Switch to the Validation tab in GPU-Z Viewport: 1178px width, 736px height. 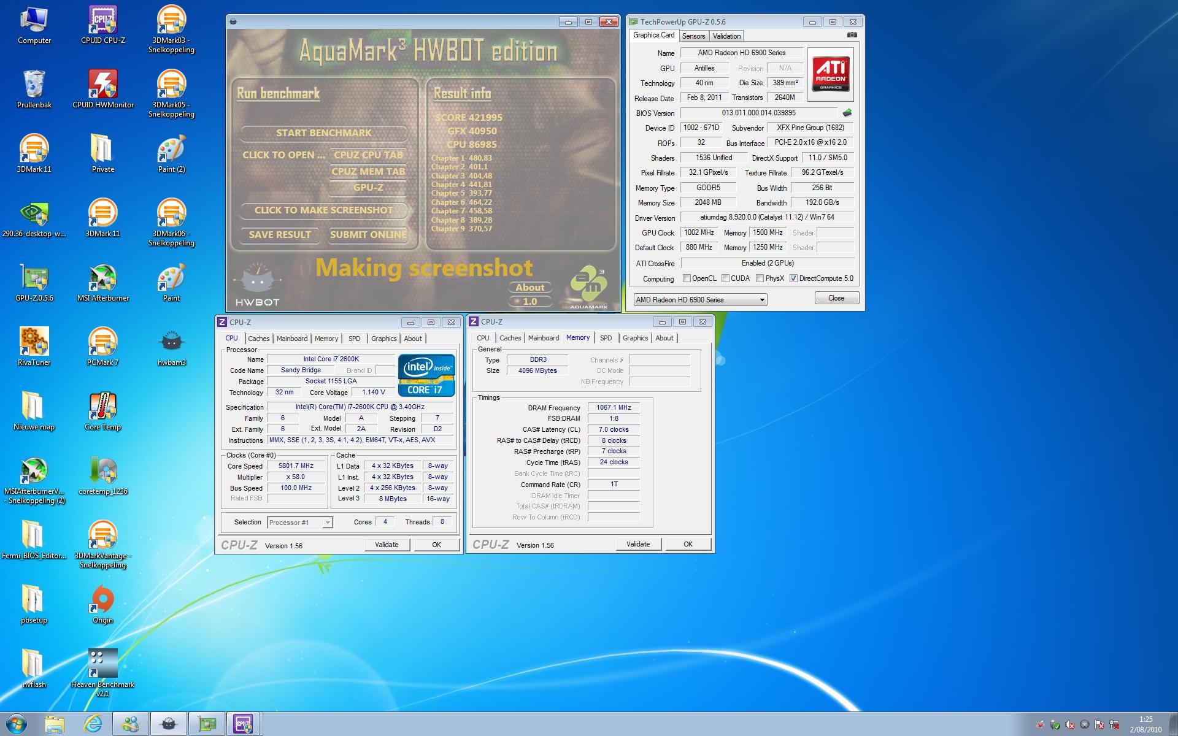coord(726,36)
